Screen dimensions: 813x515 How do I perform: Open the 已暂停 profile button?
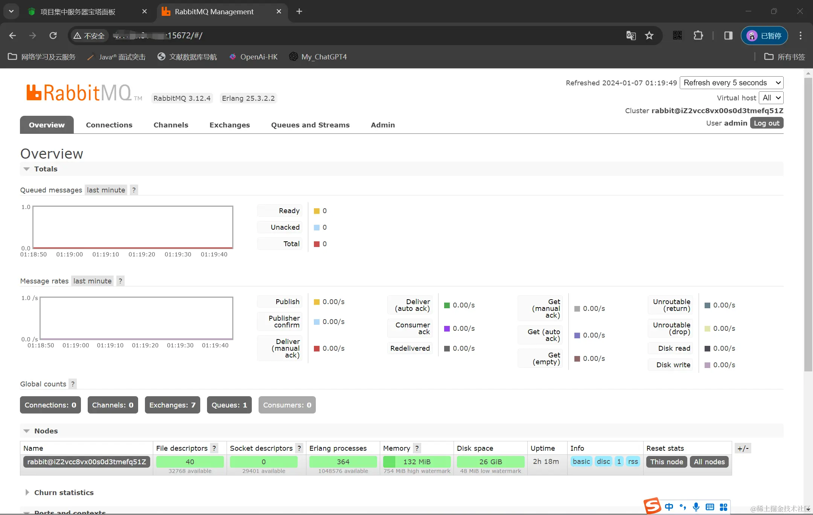tap(764, 35)
